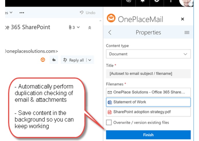199x141 pixels.
Task: Open the Reply all dropdown arrow
Action: (x=90, y=60)
